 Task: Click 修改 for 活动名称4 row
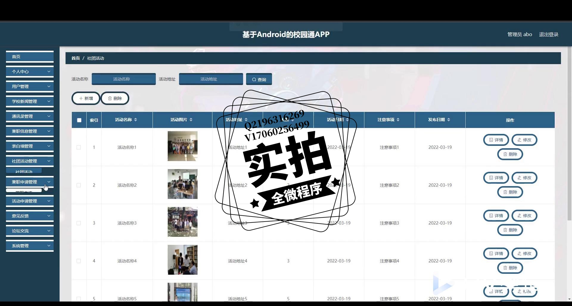click(524, 254)
